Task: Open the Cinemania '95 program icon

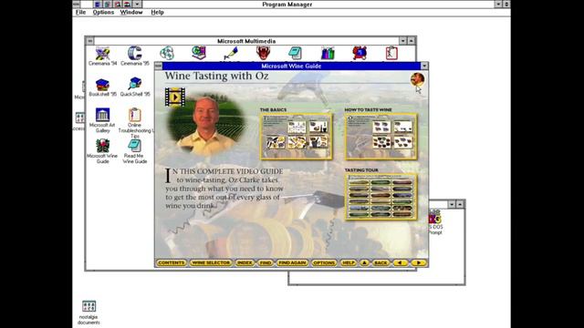Action: tap(134, 53)
